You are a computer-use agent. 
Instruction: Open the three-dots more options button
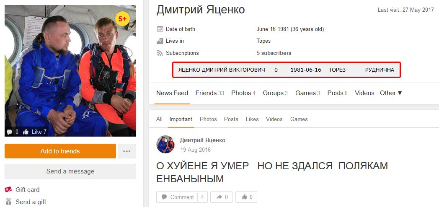pos(127,151)
